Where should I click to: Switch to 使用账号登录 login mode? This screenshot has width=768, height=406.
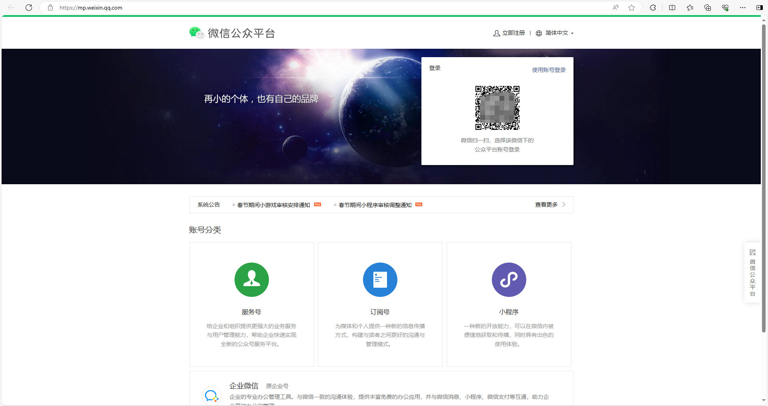(x=549, y=70)
